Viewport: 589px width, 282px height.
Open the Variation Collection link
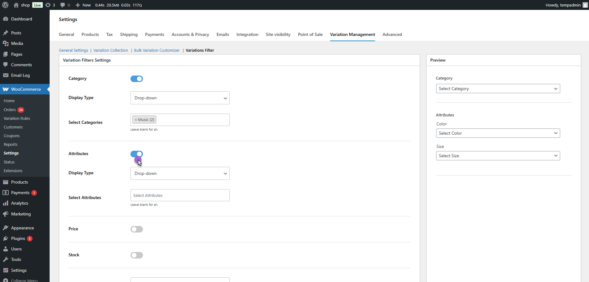coord(110,50)
